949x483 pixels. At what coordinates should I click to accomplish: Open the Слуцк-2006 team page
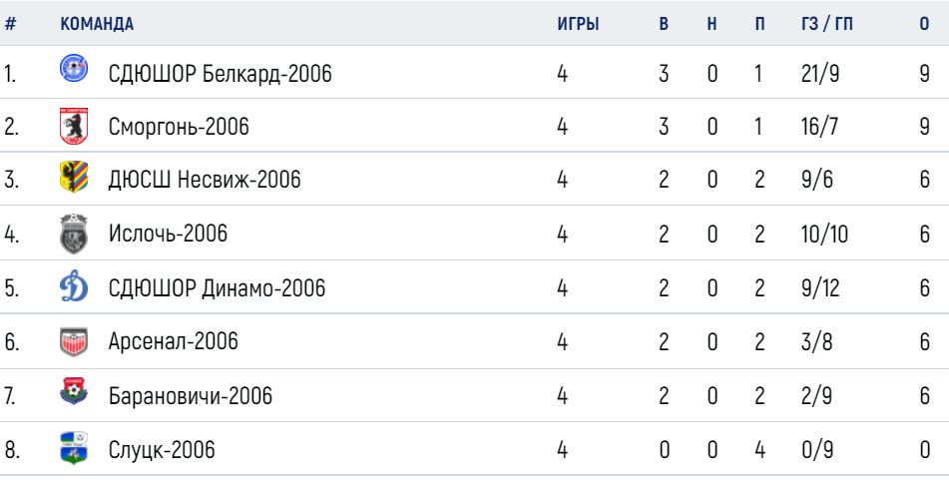point(162,450)
